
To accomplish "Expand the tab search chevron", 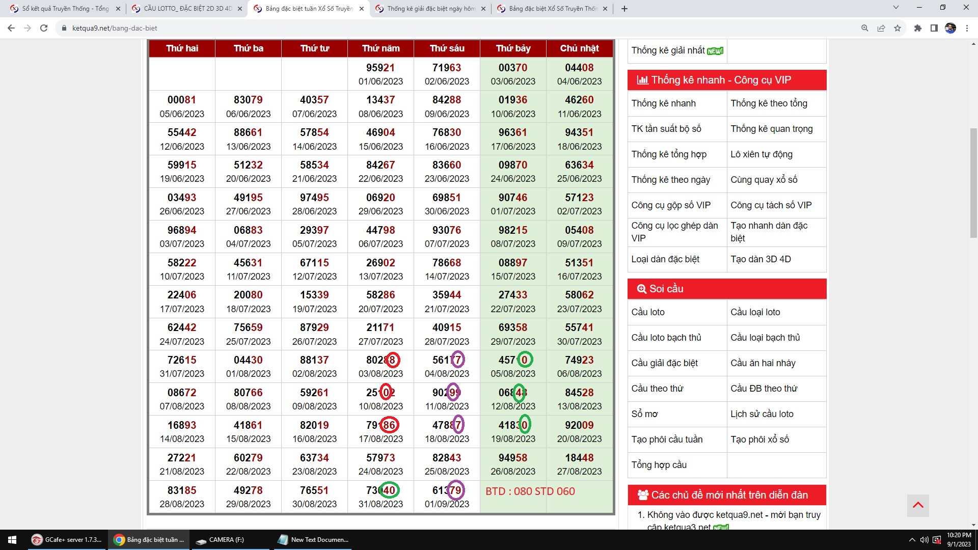I will click(x=896, y=8).
